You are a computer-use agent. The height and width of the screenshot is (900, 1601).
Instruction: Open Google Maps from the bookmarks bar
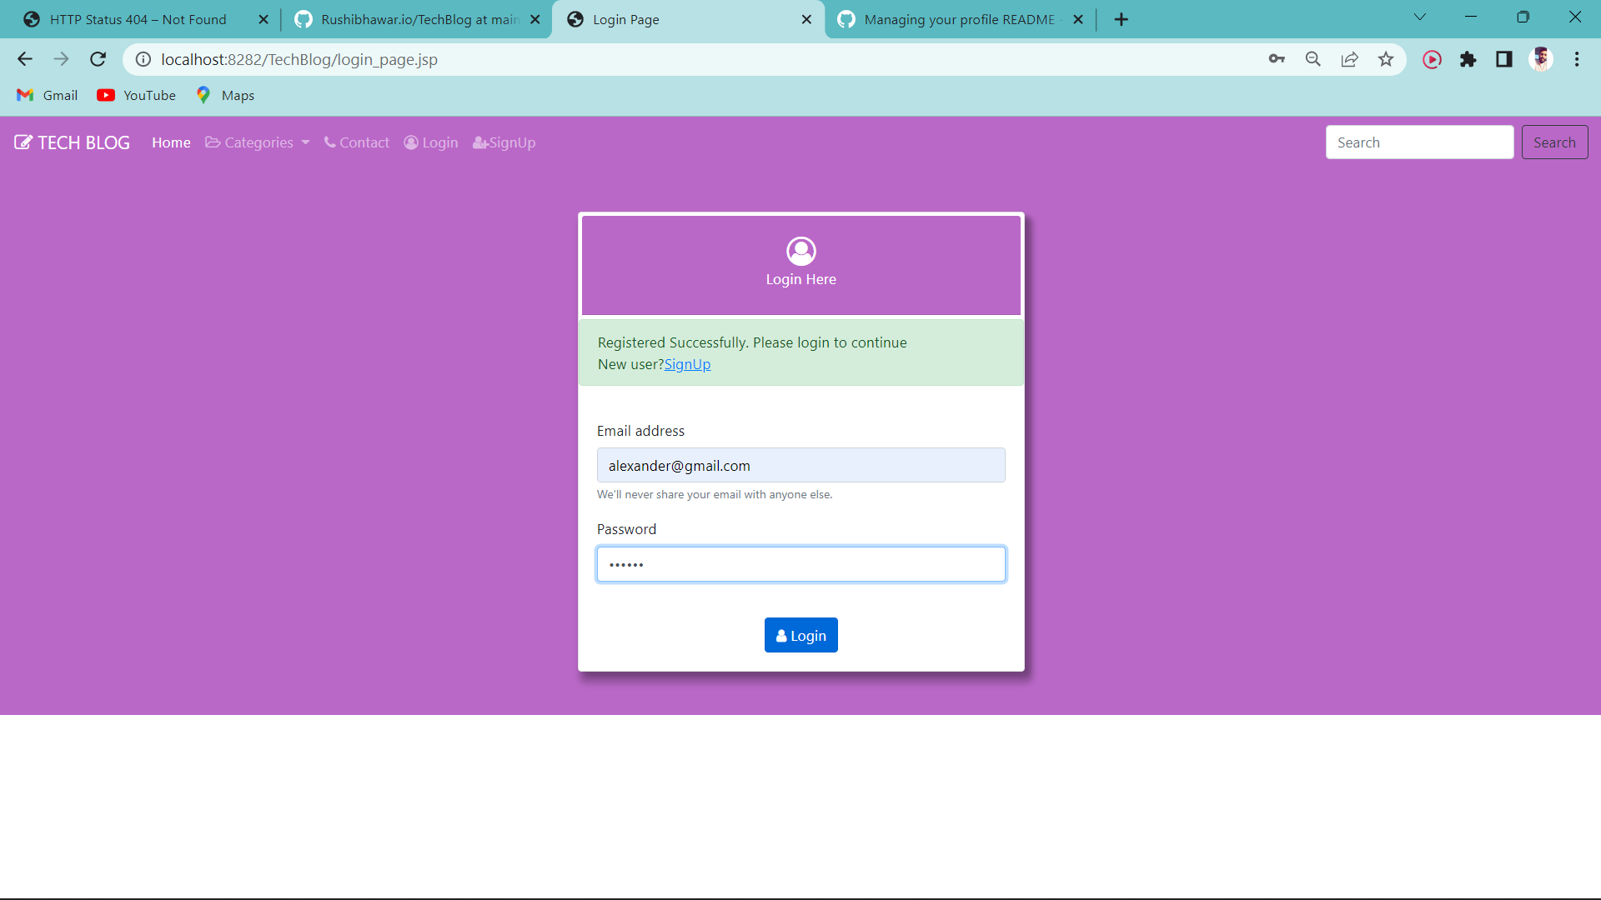(204, 95)
